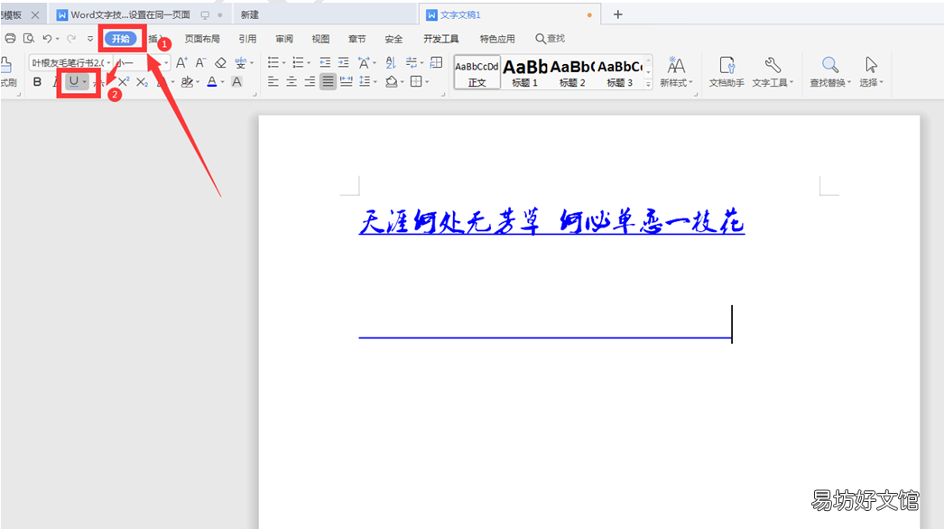Image resolution: width=944 pixels, height=529 pixels.
Task: Click 文档助手 button
Action: tap(727, 72)
